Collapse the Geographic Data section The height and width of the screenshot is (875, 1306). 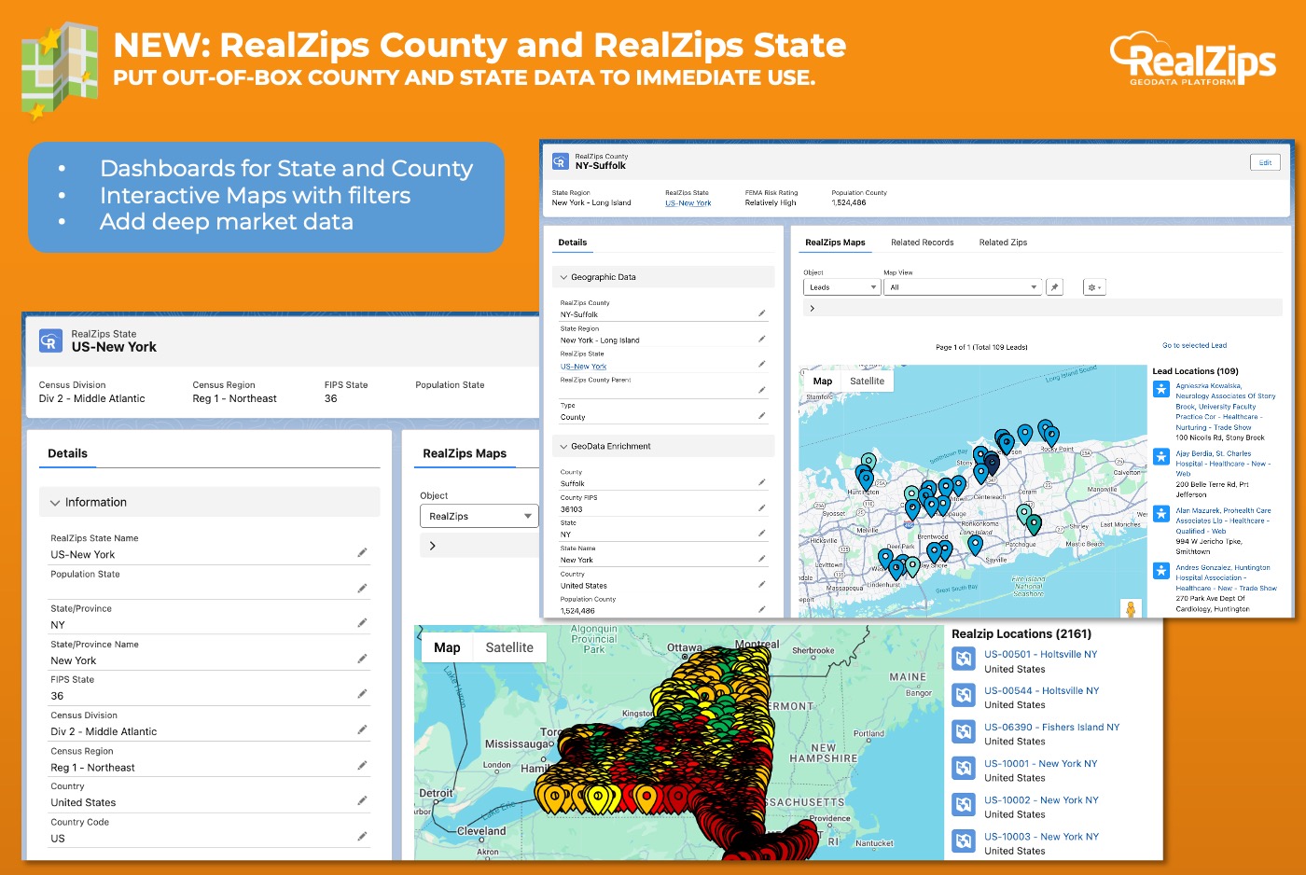pyautogui.click(x=563, y=277)
